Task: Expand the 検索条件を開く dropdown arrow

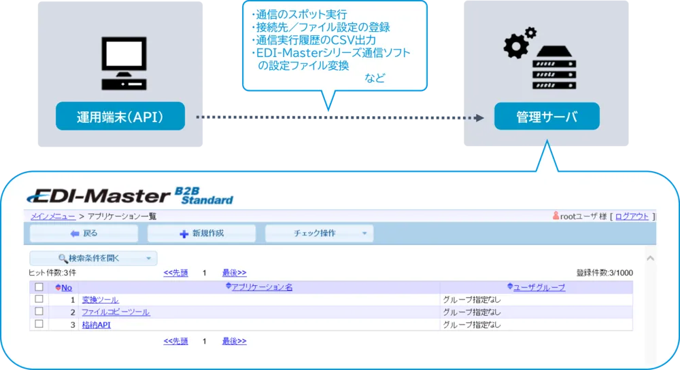Action: point(148,259)
